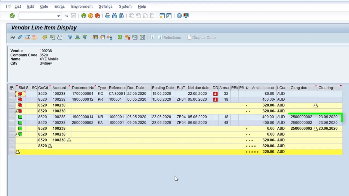Select the row for document 2500000002 type KA

coord(11,122)
